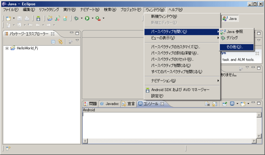Viewport: 265px width, 155px height.
Task: Click the Previous Annotation icon
Action: click(19, 25)
